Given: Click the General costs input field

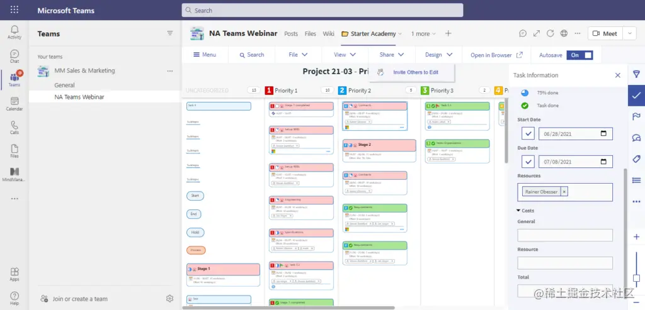Looking at the screenshot, I should [x=565, y=235].
